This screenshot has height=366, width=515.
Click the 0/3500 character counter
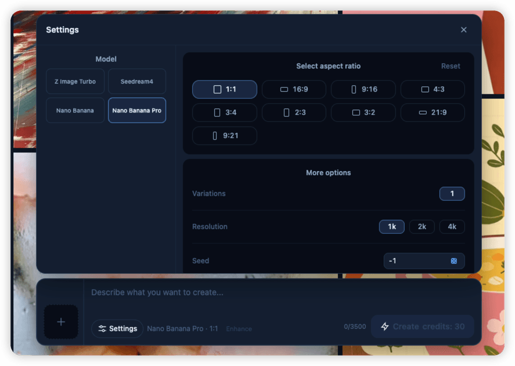pos(355,327)
